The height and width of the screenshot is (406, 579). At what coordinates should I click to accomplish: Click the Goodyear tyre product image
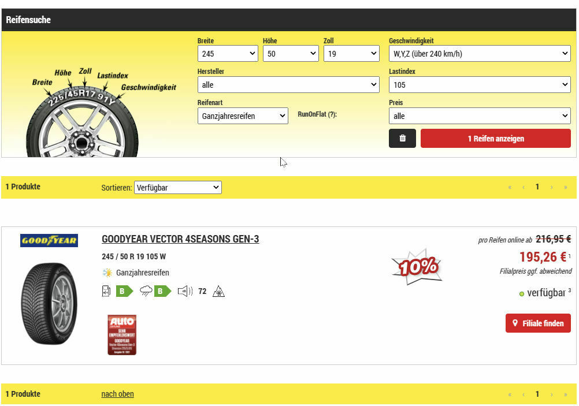[x=49, y=303]
